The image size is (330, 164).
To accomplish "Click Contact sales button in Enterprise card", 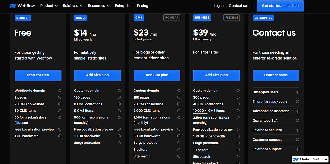I will coord(276,75).
